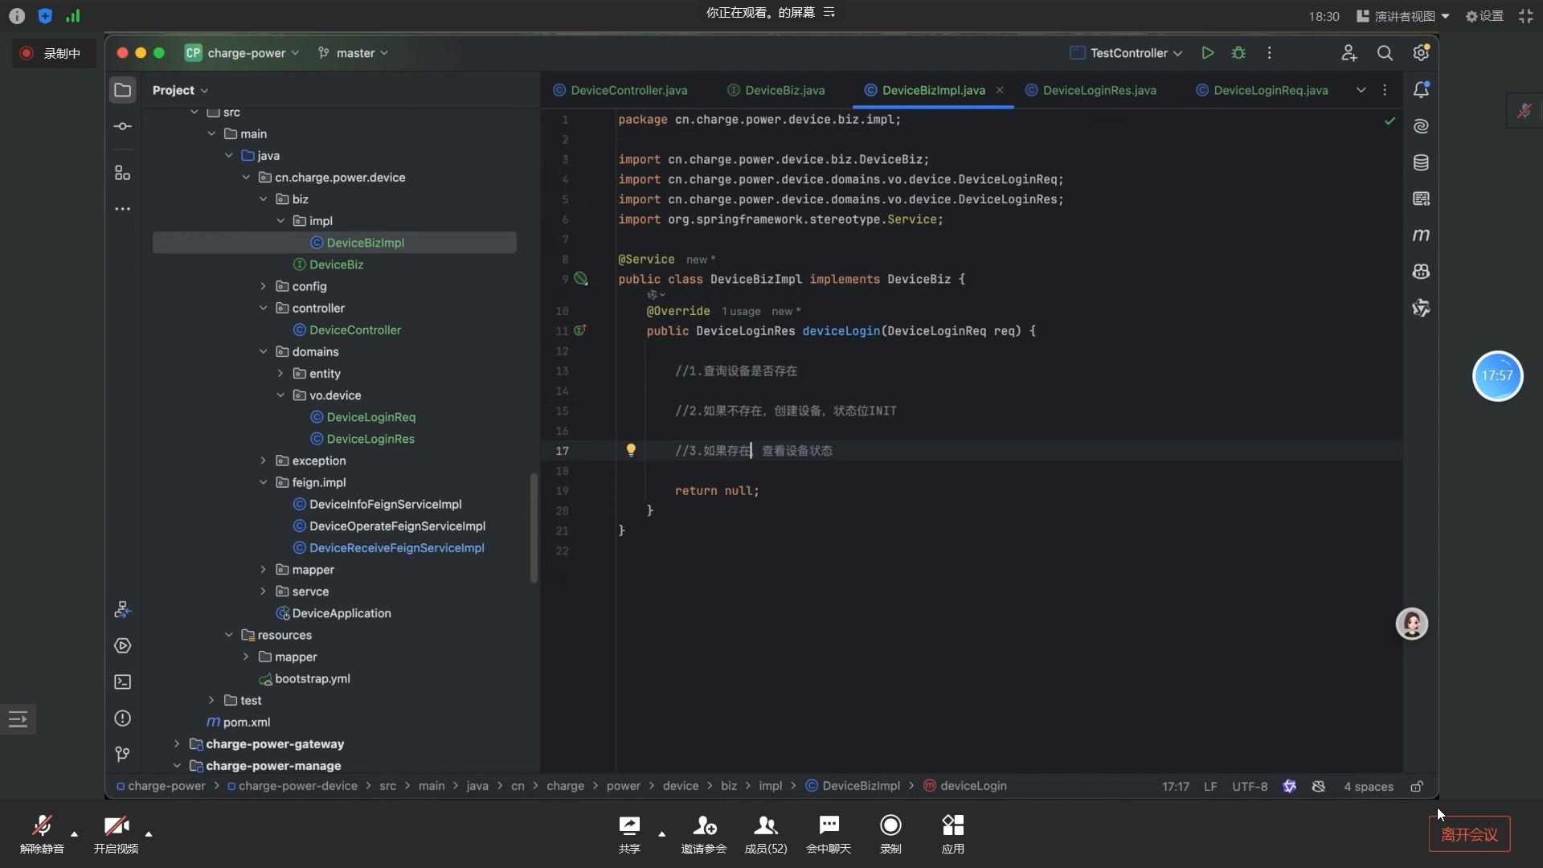The height and width of the screenshot is (868, 1543).
Task: Open the Notifications bell icon
Action: coord(1421,90)
